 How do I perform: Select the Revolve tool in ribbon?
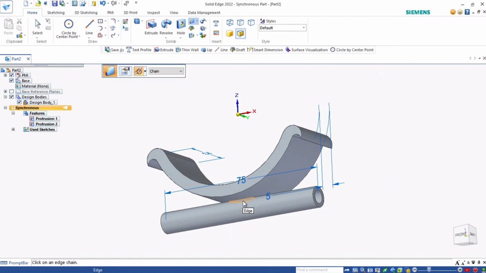tap(166, 27)
